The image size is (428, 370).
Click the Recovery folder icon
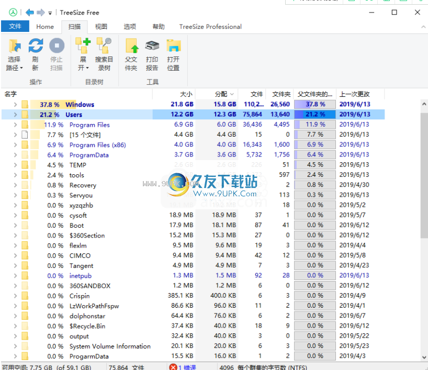click(25, 185)
